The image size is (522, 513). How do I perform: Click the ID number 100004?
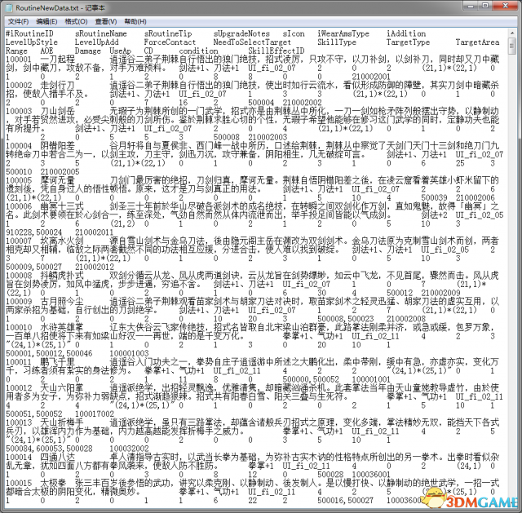coord(19,146)
